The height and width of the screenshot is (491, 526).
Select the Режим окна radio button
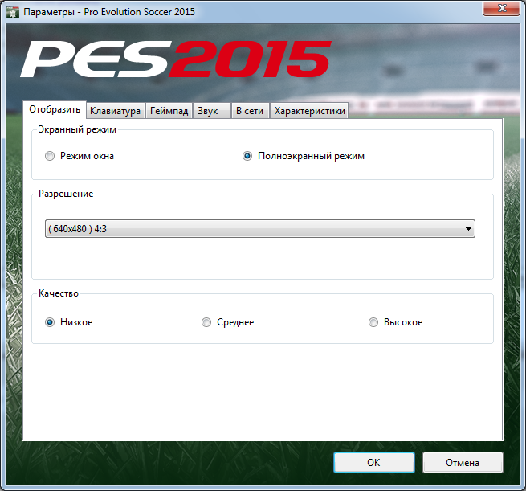pyautogui.click(x=51, y=156)
